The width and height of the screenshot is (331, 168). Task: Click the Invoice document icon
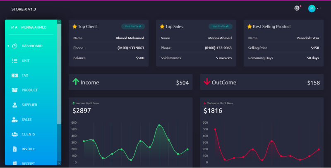tap(14, 149)
